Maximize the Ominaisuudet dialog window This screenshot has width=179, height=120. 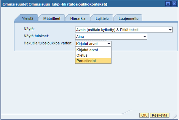(x=168, y=4)
